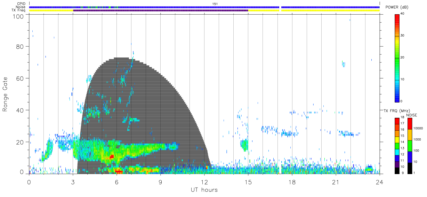427x197 pixels.
Task: Click the 14 label on TX FRQ legend
Action: coord(402,142)
